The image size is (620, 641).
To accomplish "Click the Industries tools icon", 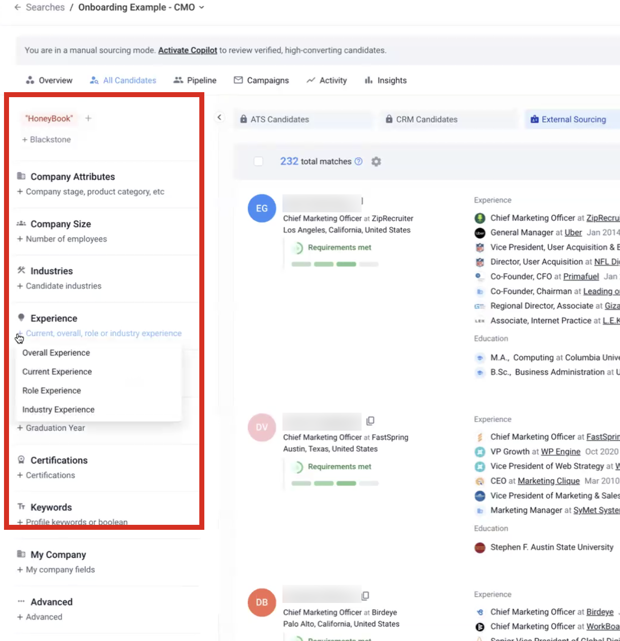I will click(x=21, y=270).
